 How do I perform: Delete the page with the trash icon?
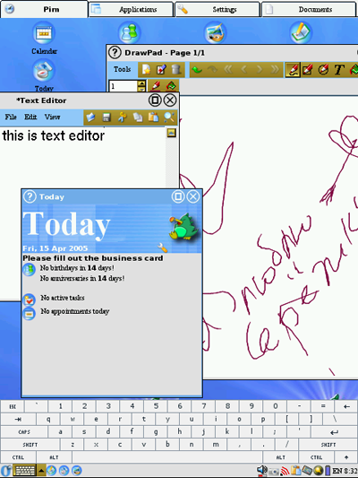[x=176, y=70]
